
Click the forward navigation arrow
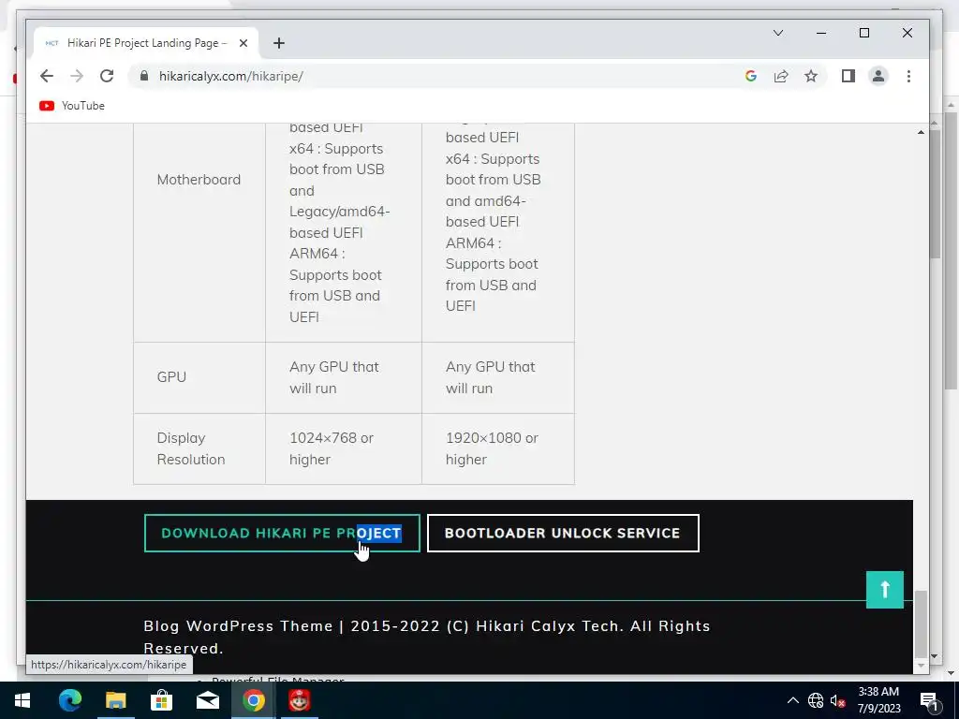tap(77, 76)
